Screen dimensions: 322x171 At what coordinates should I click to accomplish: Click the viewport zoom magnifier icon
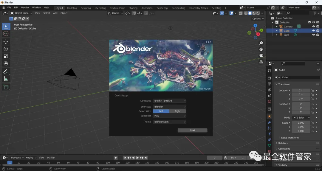click(x=261, y=43)
